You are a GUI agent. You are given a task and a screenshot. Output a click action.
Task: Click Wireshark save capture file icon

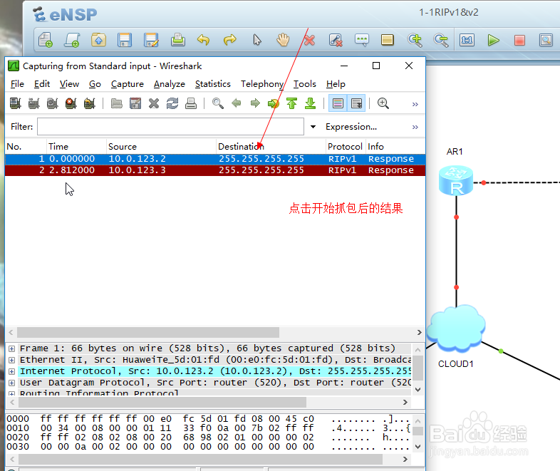[x=135, y=103]
